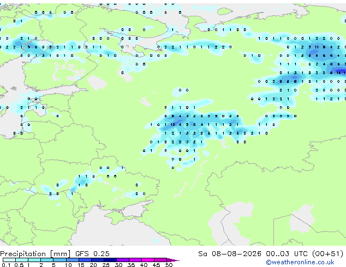Click the legend label '40'

pos(144,265)
